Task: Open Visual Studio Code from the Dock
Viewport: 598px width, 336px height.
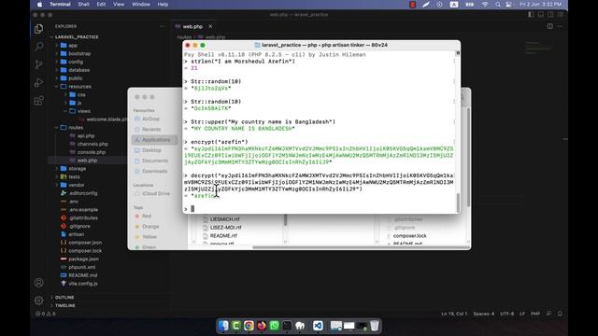Action: 318,326
